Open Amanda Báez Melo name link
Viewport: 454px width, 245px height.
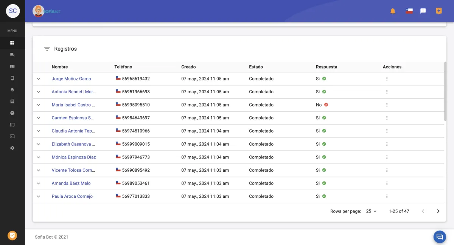tap(71, 183)
